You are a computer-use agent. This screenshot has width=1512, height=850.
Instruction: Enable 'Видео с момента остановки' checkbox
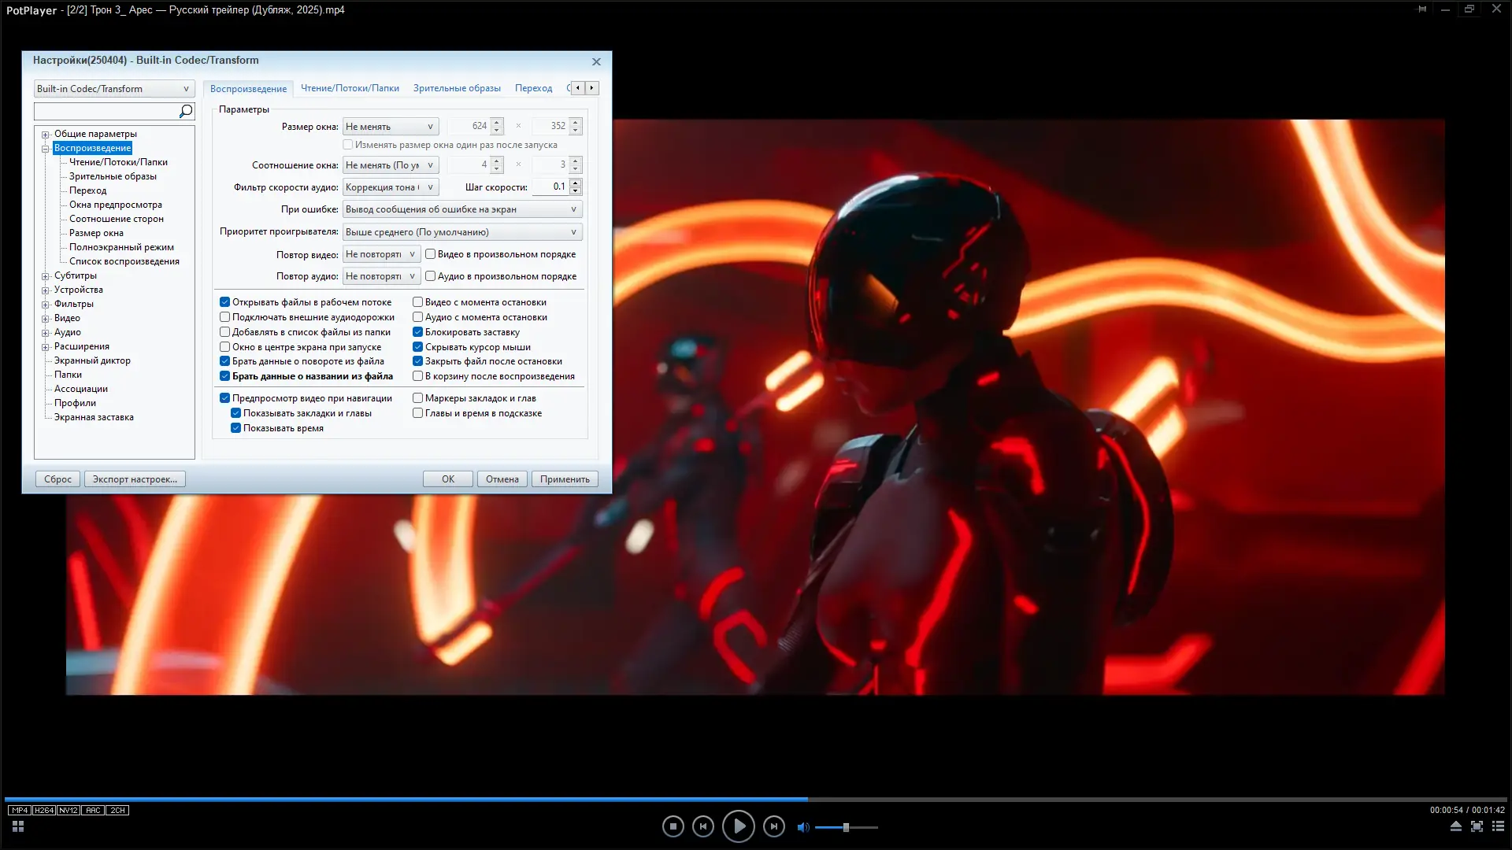point(418,302)
